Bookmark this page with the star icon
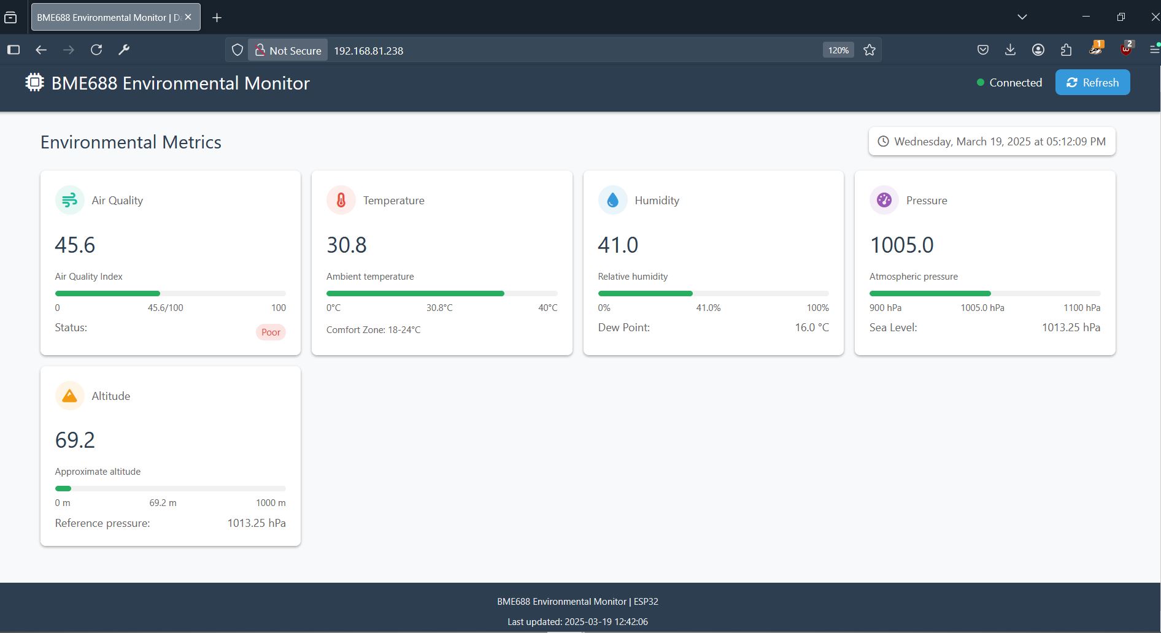The height and width of the screenshot is (633, 1161). pos(870,50)
